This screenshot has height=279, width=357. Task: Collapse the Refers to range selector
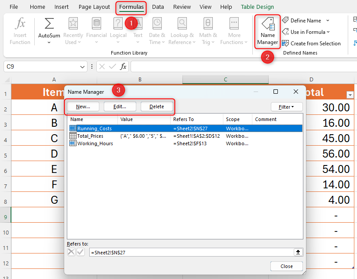[298, 252]
